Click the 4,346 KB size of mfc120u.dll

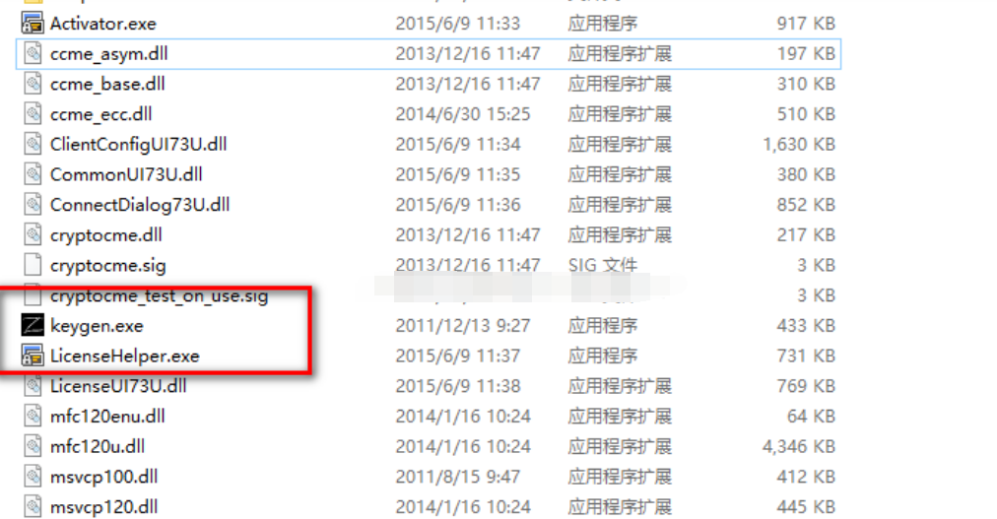tap(799, 446)
